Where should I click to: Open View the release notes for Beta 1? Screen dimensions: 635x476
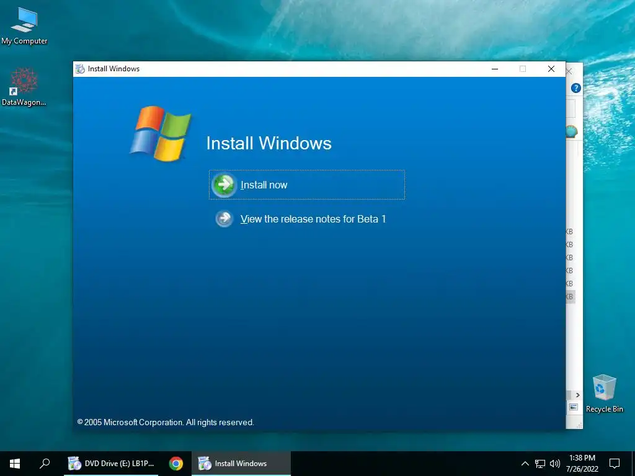click(313, 219)
